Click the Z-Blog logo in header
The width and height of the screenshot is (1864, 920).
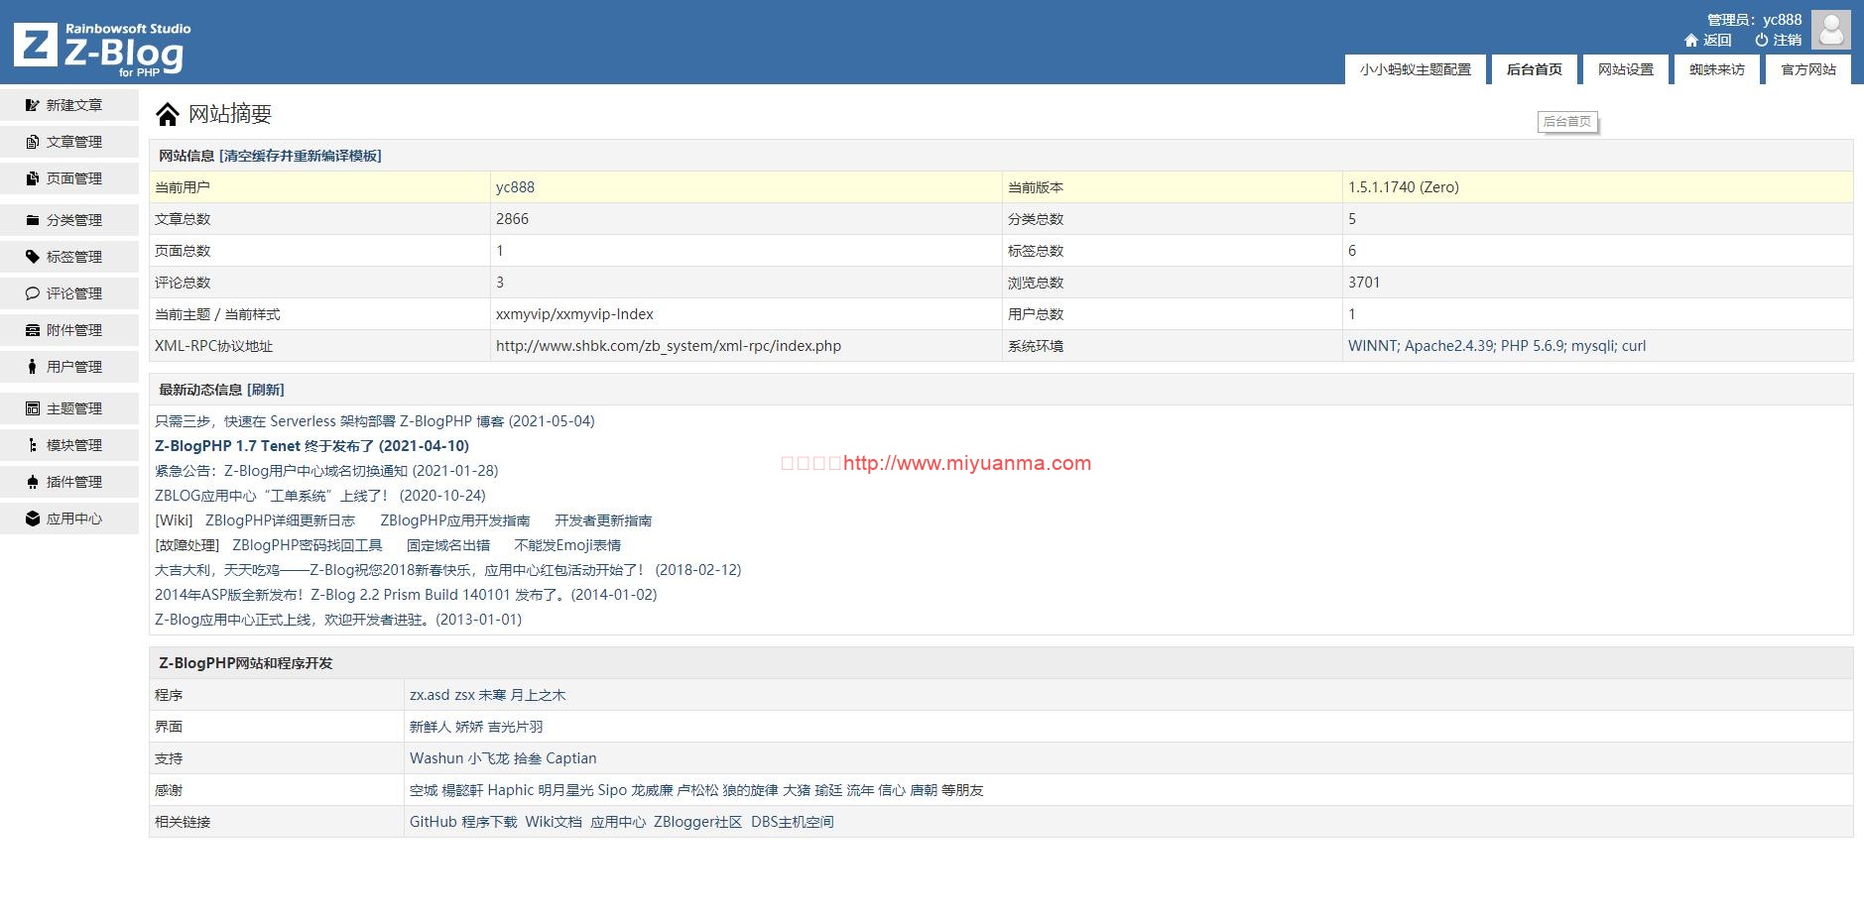tap(102, 49)
